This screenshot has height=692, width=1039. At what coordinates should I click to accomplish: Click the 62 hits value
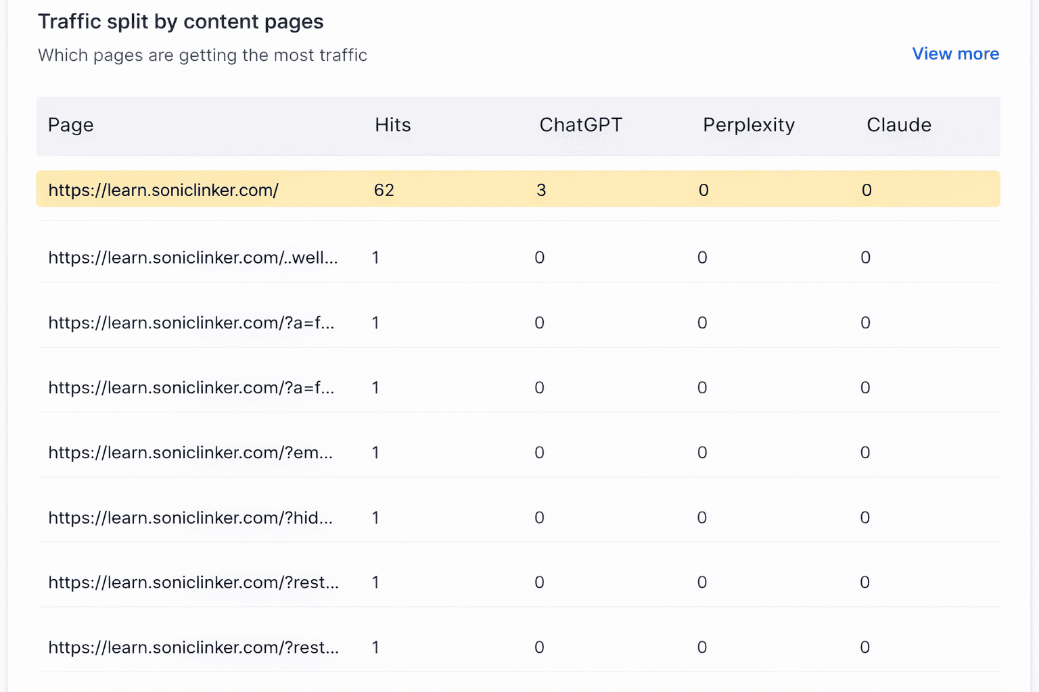click(384, 190)
